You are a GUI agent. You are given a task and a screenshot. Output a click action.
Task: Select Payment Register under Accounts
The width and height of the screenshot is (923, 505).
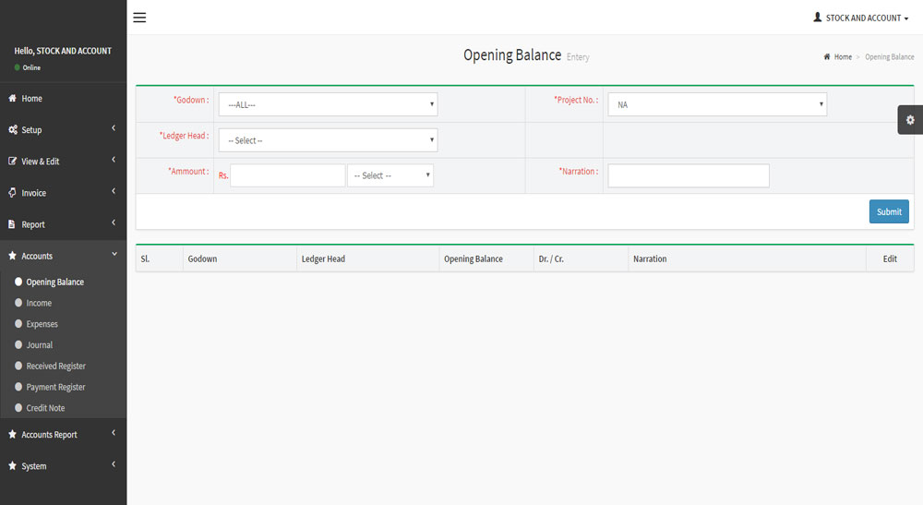pyautogui.click(x=55, y=387)
